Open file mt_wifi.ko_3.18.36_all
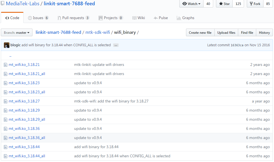This screenshot has width=274, height=162. [27, 138]
